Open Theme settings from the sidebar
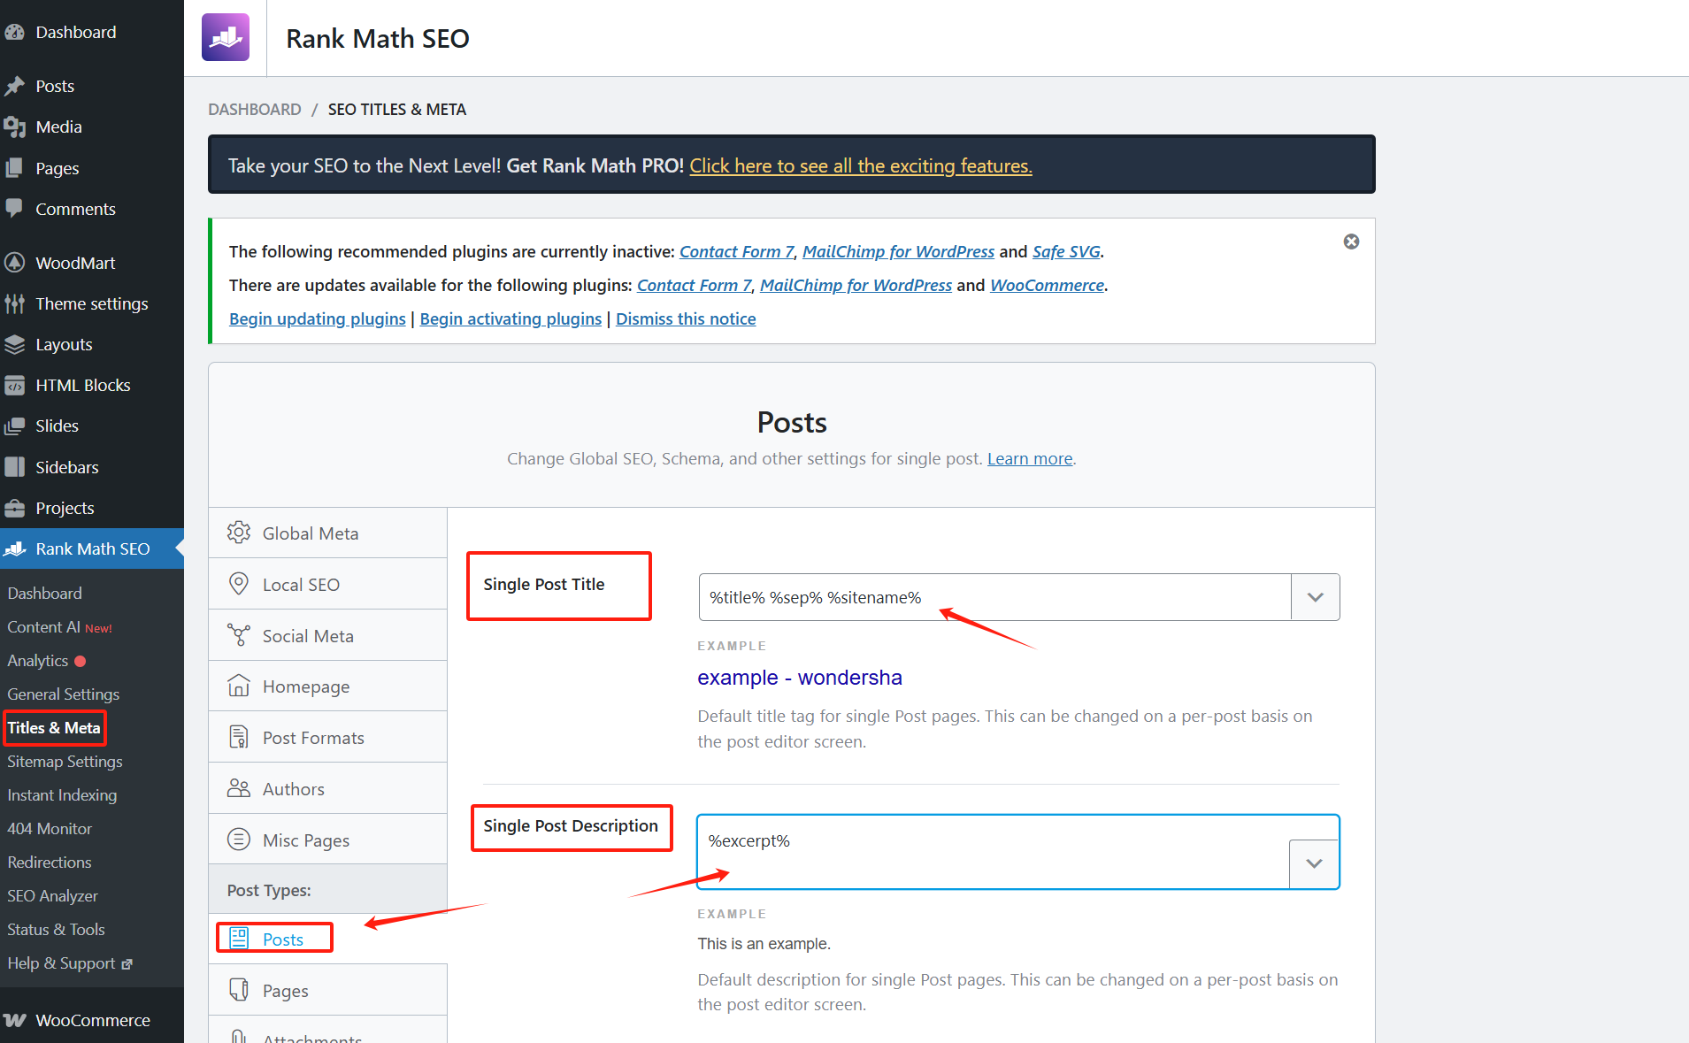 pyautogui.click(x=91, y=303)
